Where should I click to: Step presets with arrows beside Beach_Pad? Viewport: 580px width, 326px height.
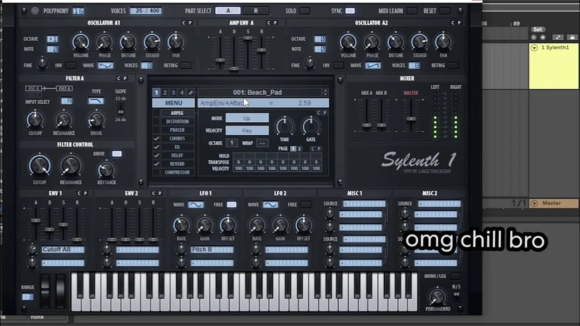[x=325, y=92]
